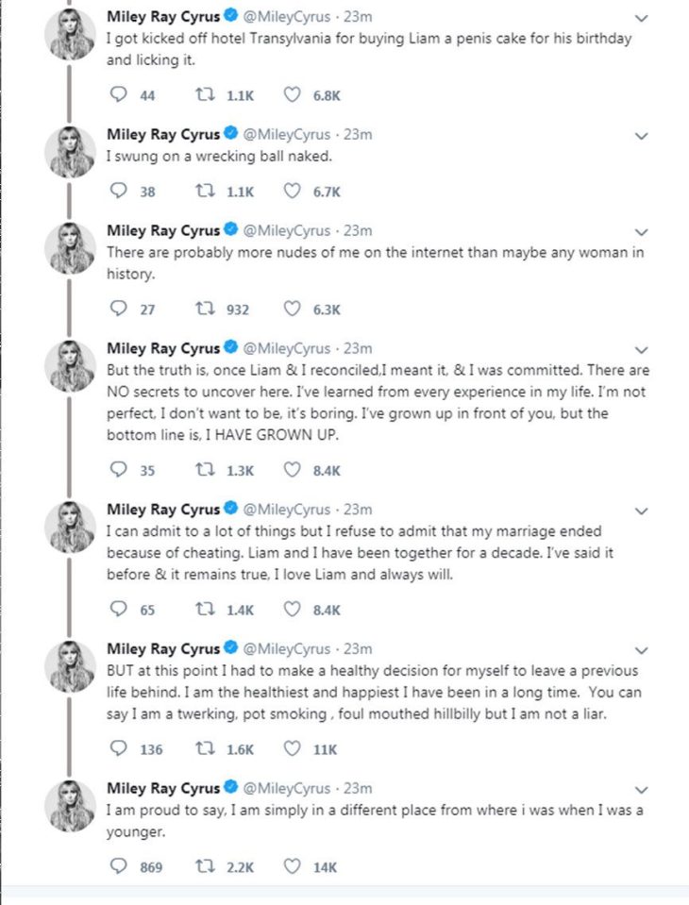Viewport: 689px width, 905px height.
Task: Like the Hotel Transylvania tweet
Action: [292, 94]
